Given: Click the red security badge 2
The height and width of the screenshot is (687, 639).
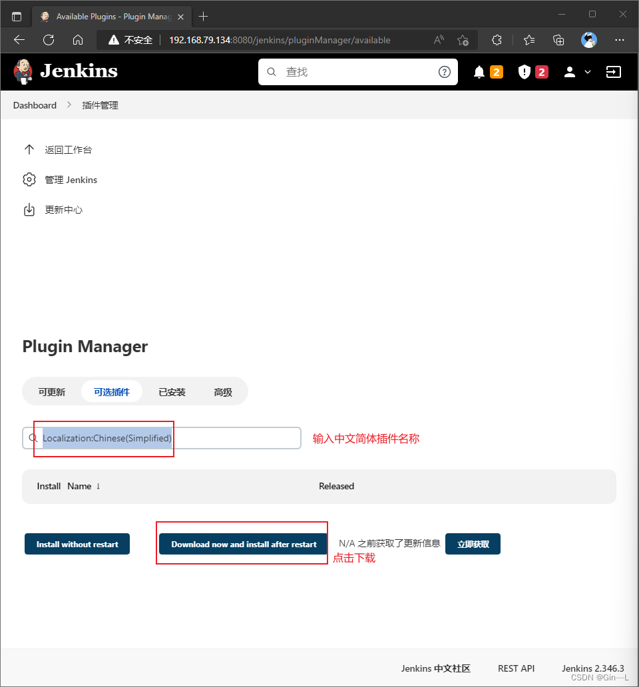Looking at the screenshot, I should [541, 72].
